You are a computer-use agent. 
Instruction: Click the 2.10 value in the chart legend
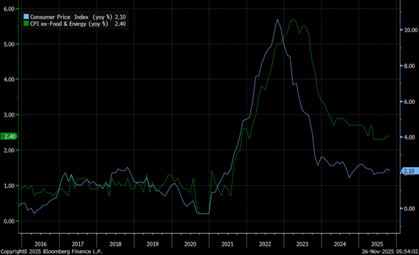coord(120,17)
